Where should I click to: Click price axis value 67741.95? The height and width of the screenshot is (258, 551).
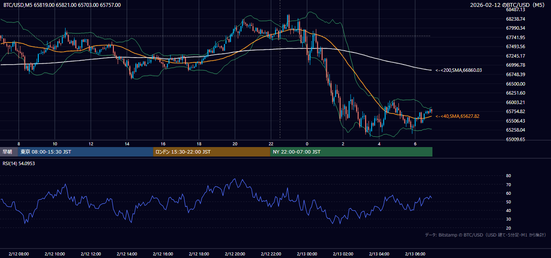[515, 37]
